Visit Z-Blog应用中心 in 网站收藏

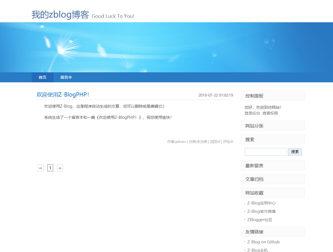[x=261, y=203]
